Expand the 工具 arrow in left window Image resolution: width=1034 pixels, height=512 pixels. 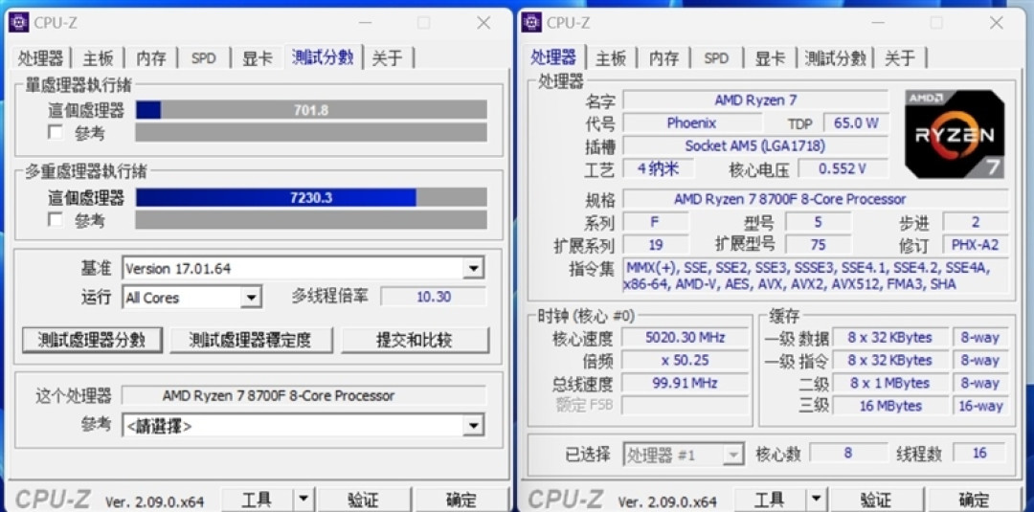(x=303, y=501)
